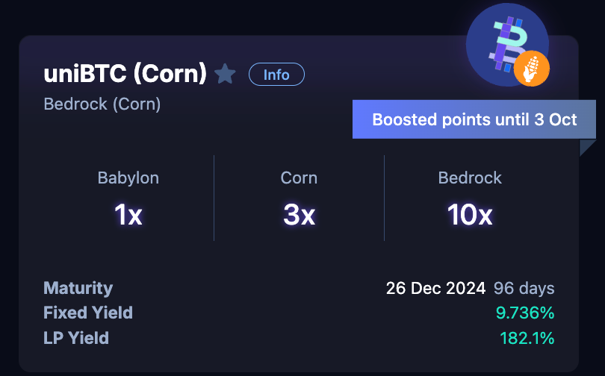This screenshot has width=605, height=376.
Task: Select the Fixed Yield row label
Action: pos(88,313)
